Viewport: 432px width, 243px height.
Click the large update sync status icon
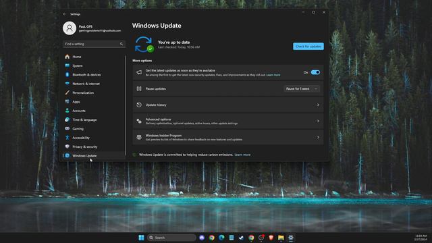(x=144, y=45)
